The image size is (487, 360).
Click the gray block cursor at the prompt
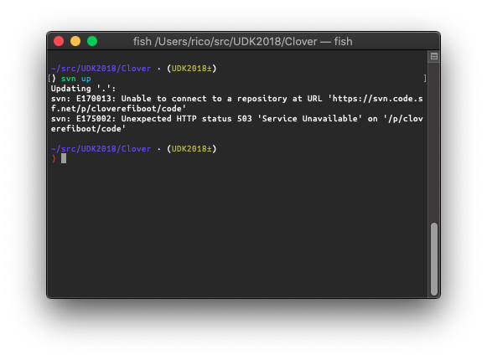[64, 158]
